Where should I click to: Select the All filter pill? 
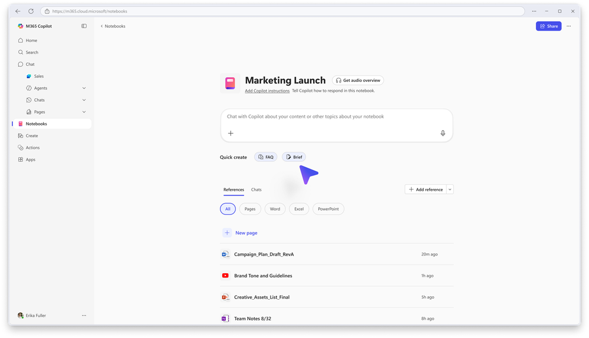(228, 209)
